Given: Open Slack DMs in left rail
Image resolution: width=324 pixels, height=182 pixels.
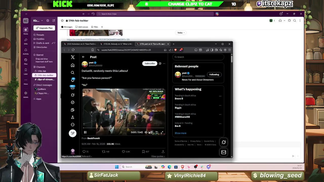Looking at the screenshot, I should (26, 41).
